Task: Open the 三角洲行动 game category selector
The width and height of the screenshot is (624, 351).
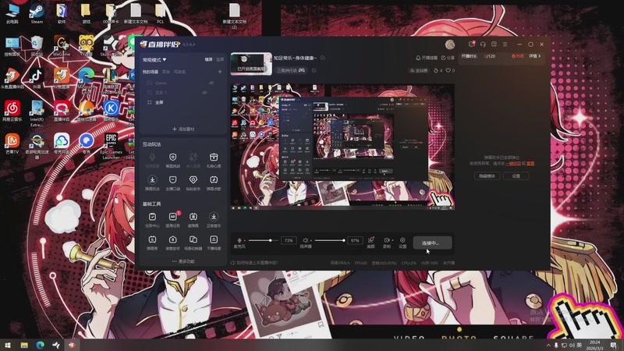Action: coord(291,70)
